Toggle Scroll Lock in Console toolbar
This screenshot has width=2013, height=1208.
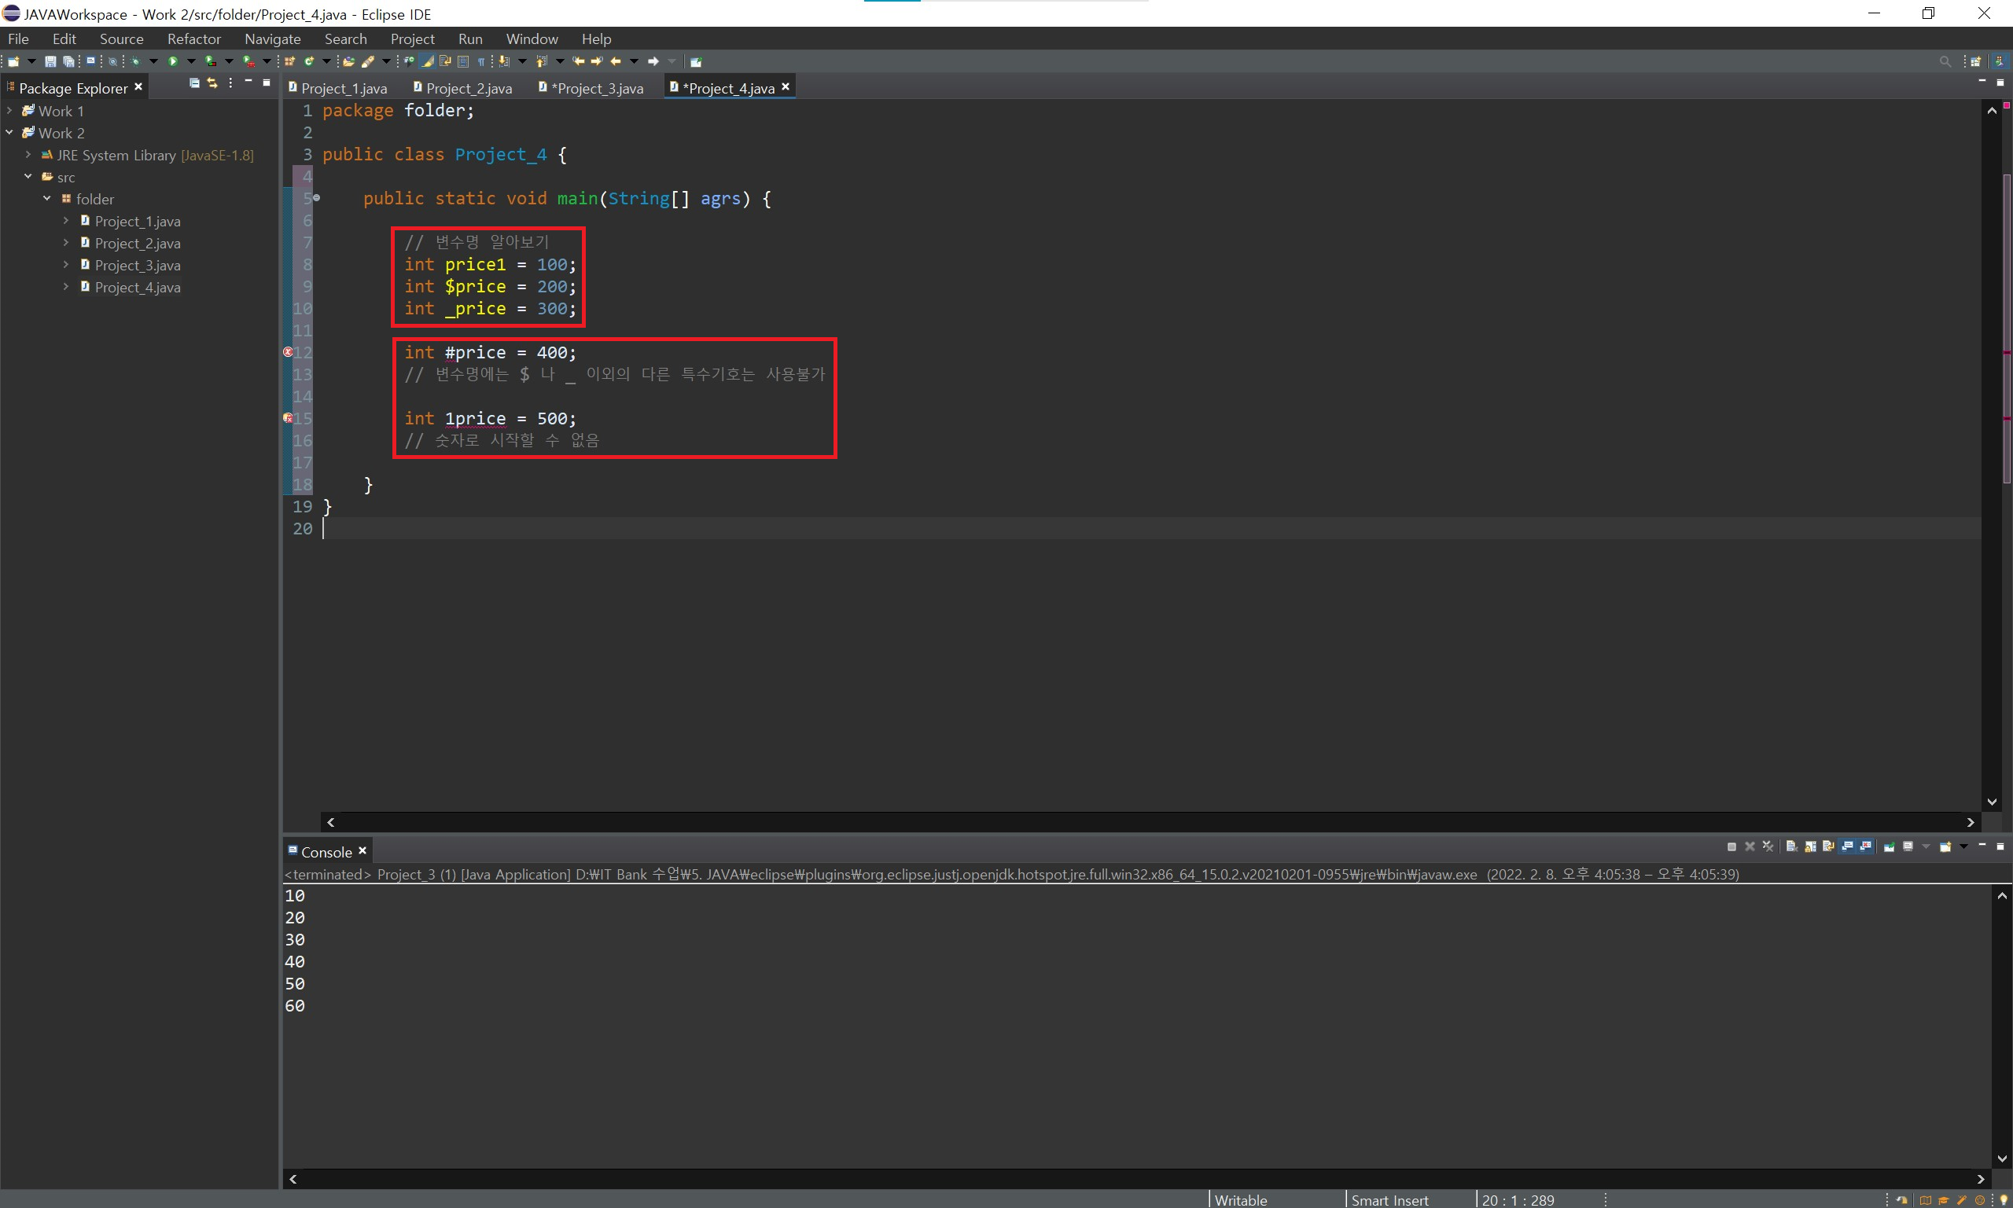tap(1810, 846)
